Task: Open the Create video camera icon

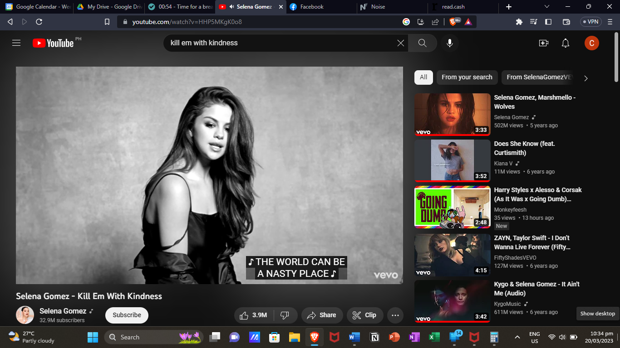Action: click(544, 43)
